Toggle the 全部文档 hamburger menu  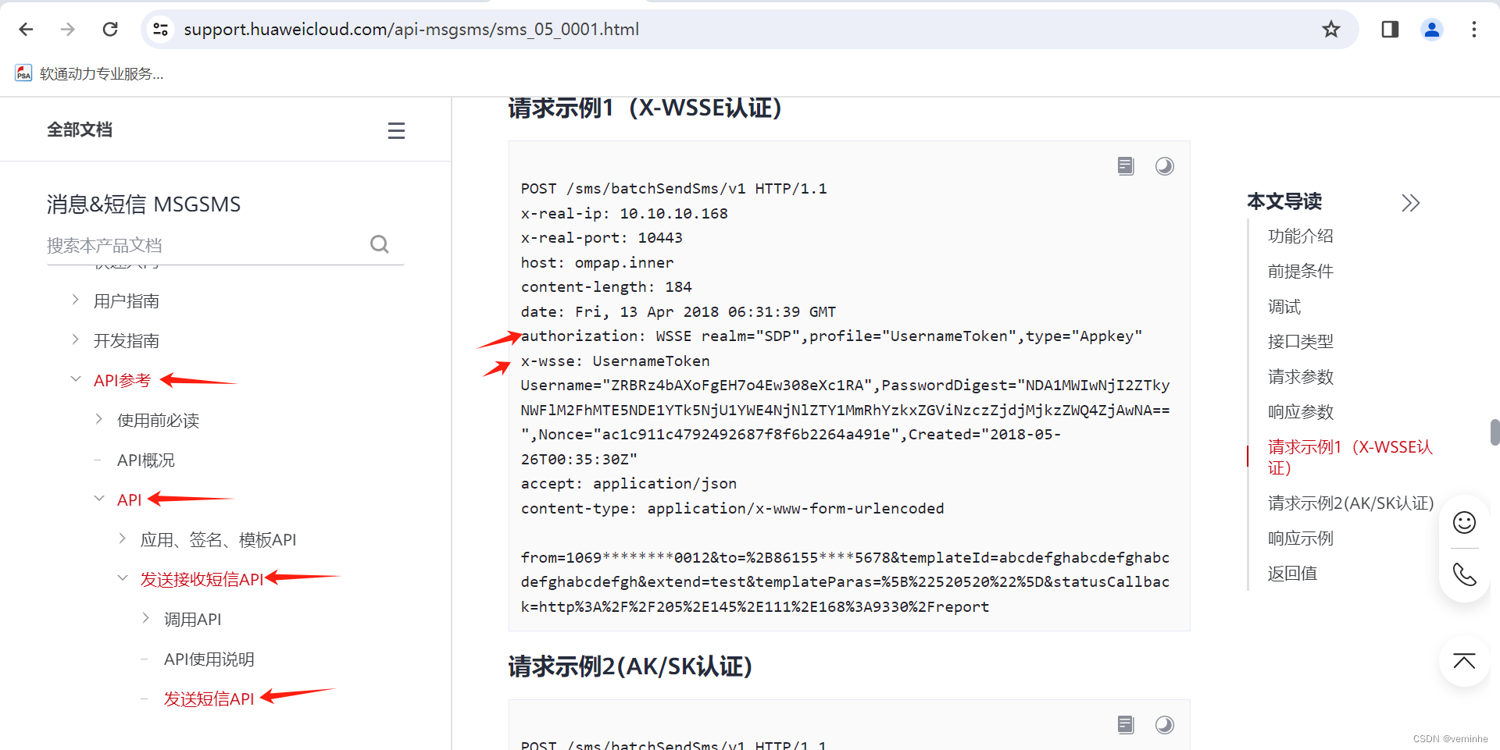point(396,130)
